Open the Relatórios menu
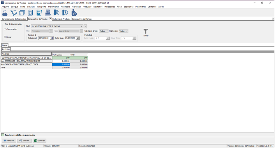 pos(98,7)
